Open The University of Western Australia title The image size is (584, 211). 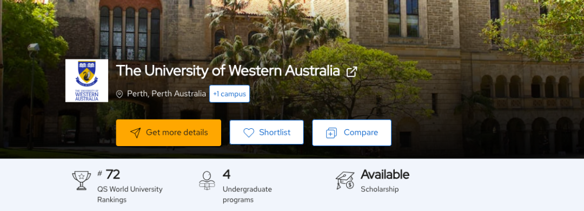(x=228, y=70)
